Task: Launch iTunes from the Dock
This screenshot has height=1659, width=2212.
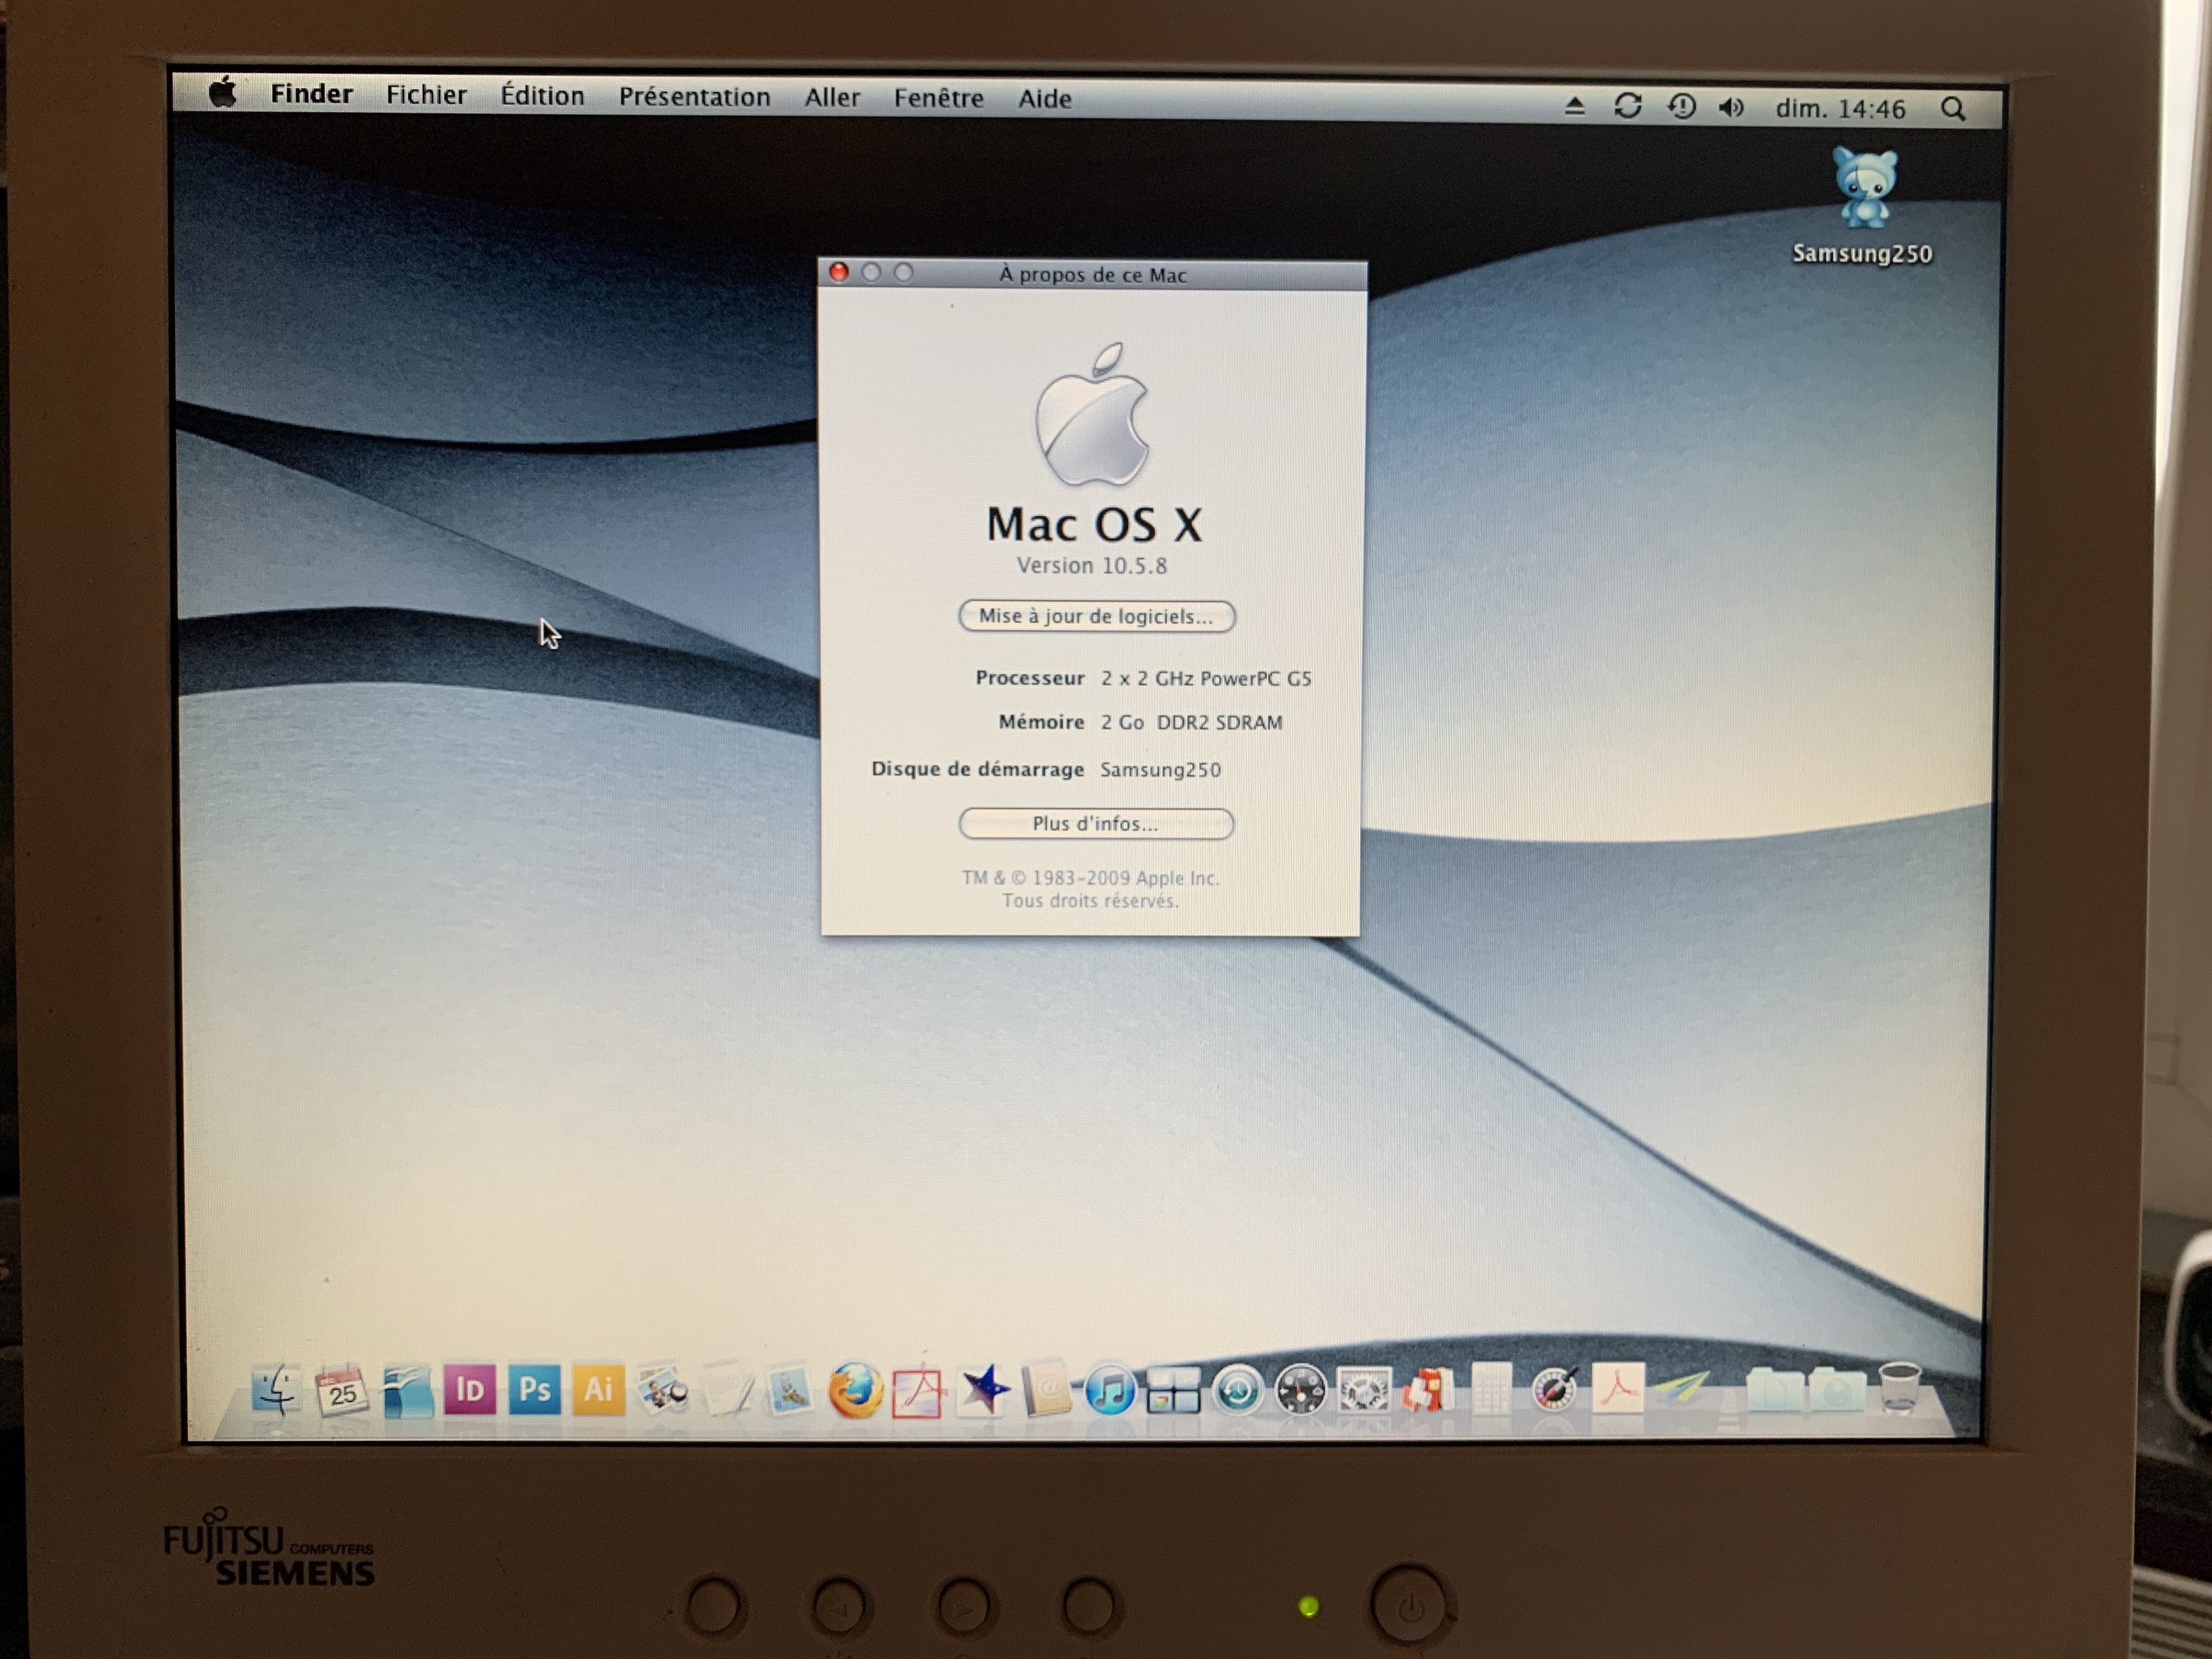Action: pos(1110,1391)
